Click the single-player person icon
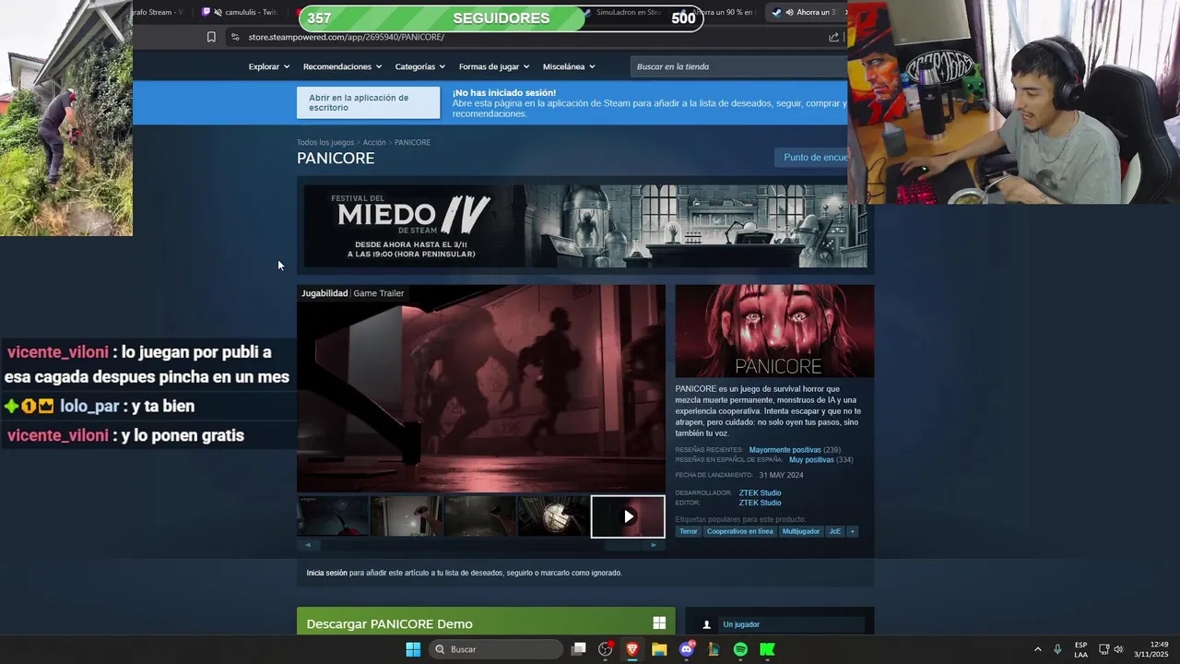 click(707, 624)
